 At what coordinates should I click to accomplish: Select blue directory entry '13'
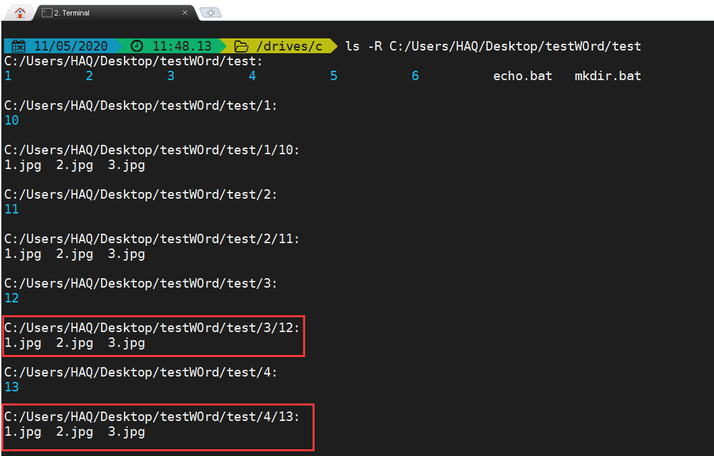(11, 387)
